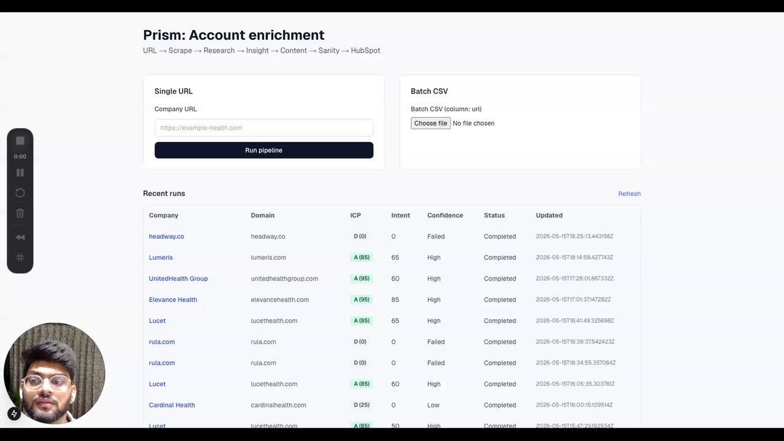
Task: Open the Lumeris company link
Action: (160, 257)
